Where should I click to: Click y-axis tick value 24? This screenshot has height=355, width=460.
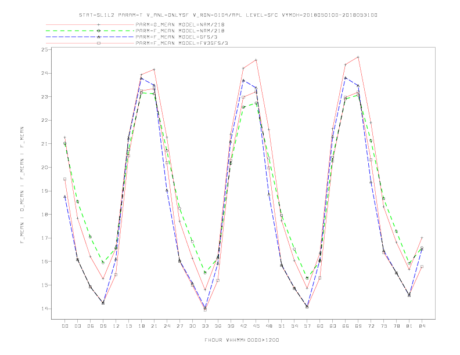[44, 73]
